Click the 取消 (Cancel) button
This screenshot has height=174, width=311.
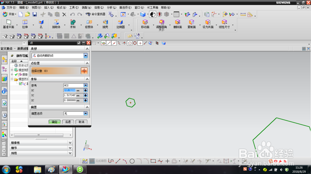pyautogui.click(x=81, y=122)
